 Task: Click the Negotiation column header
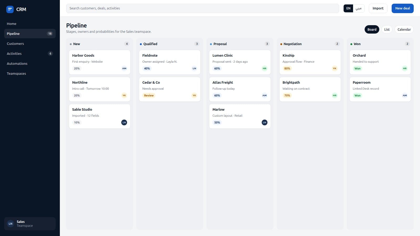coord(310,44)
